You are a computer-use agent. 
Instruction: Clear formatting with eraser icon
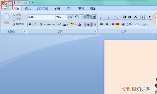click(82, 17)
